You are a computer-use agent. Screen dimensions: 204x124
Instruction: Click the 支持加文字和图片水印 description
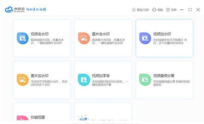(x=49, y=83)
